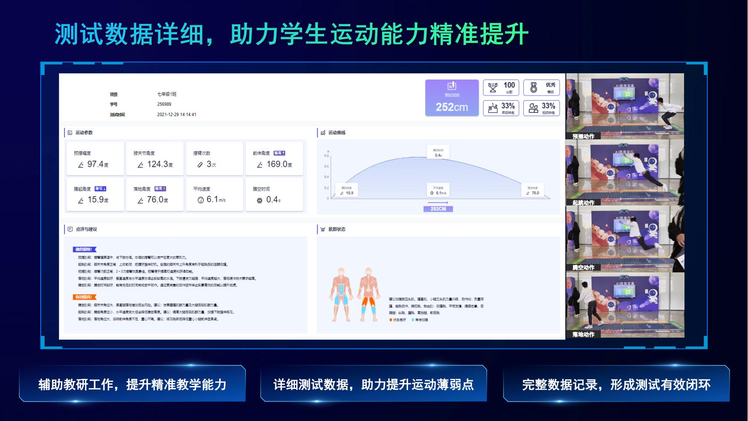The image size is (748, 421).
Task: Select the 平均速度 parameter card
Action: pyautogui.click(x=215, y=194)
